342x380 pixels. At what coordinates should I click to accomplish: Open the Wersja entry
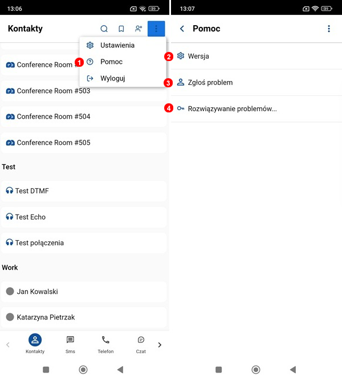198,56
